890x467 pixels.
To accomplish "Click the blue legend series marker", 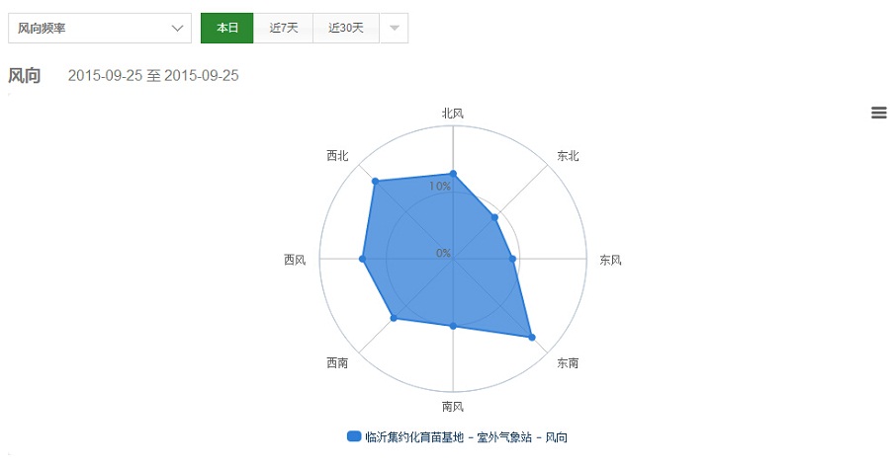I will 354,436.
